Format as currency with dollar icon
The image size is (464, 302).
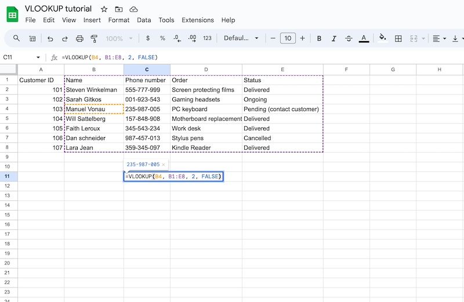pyautogui.click(x=148, y=38)
